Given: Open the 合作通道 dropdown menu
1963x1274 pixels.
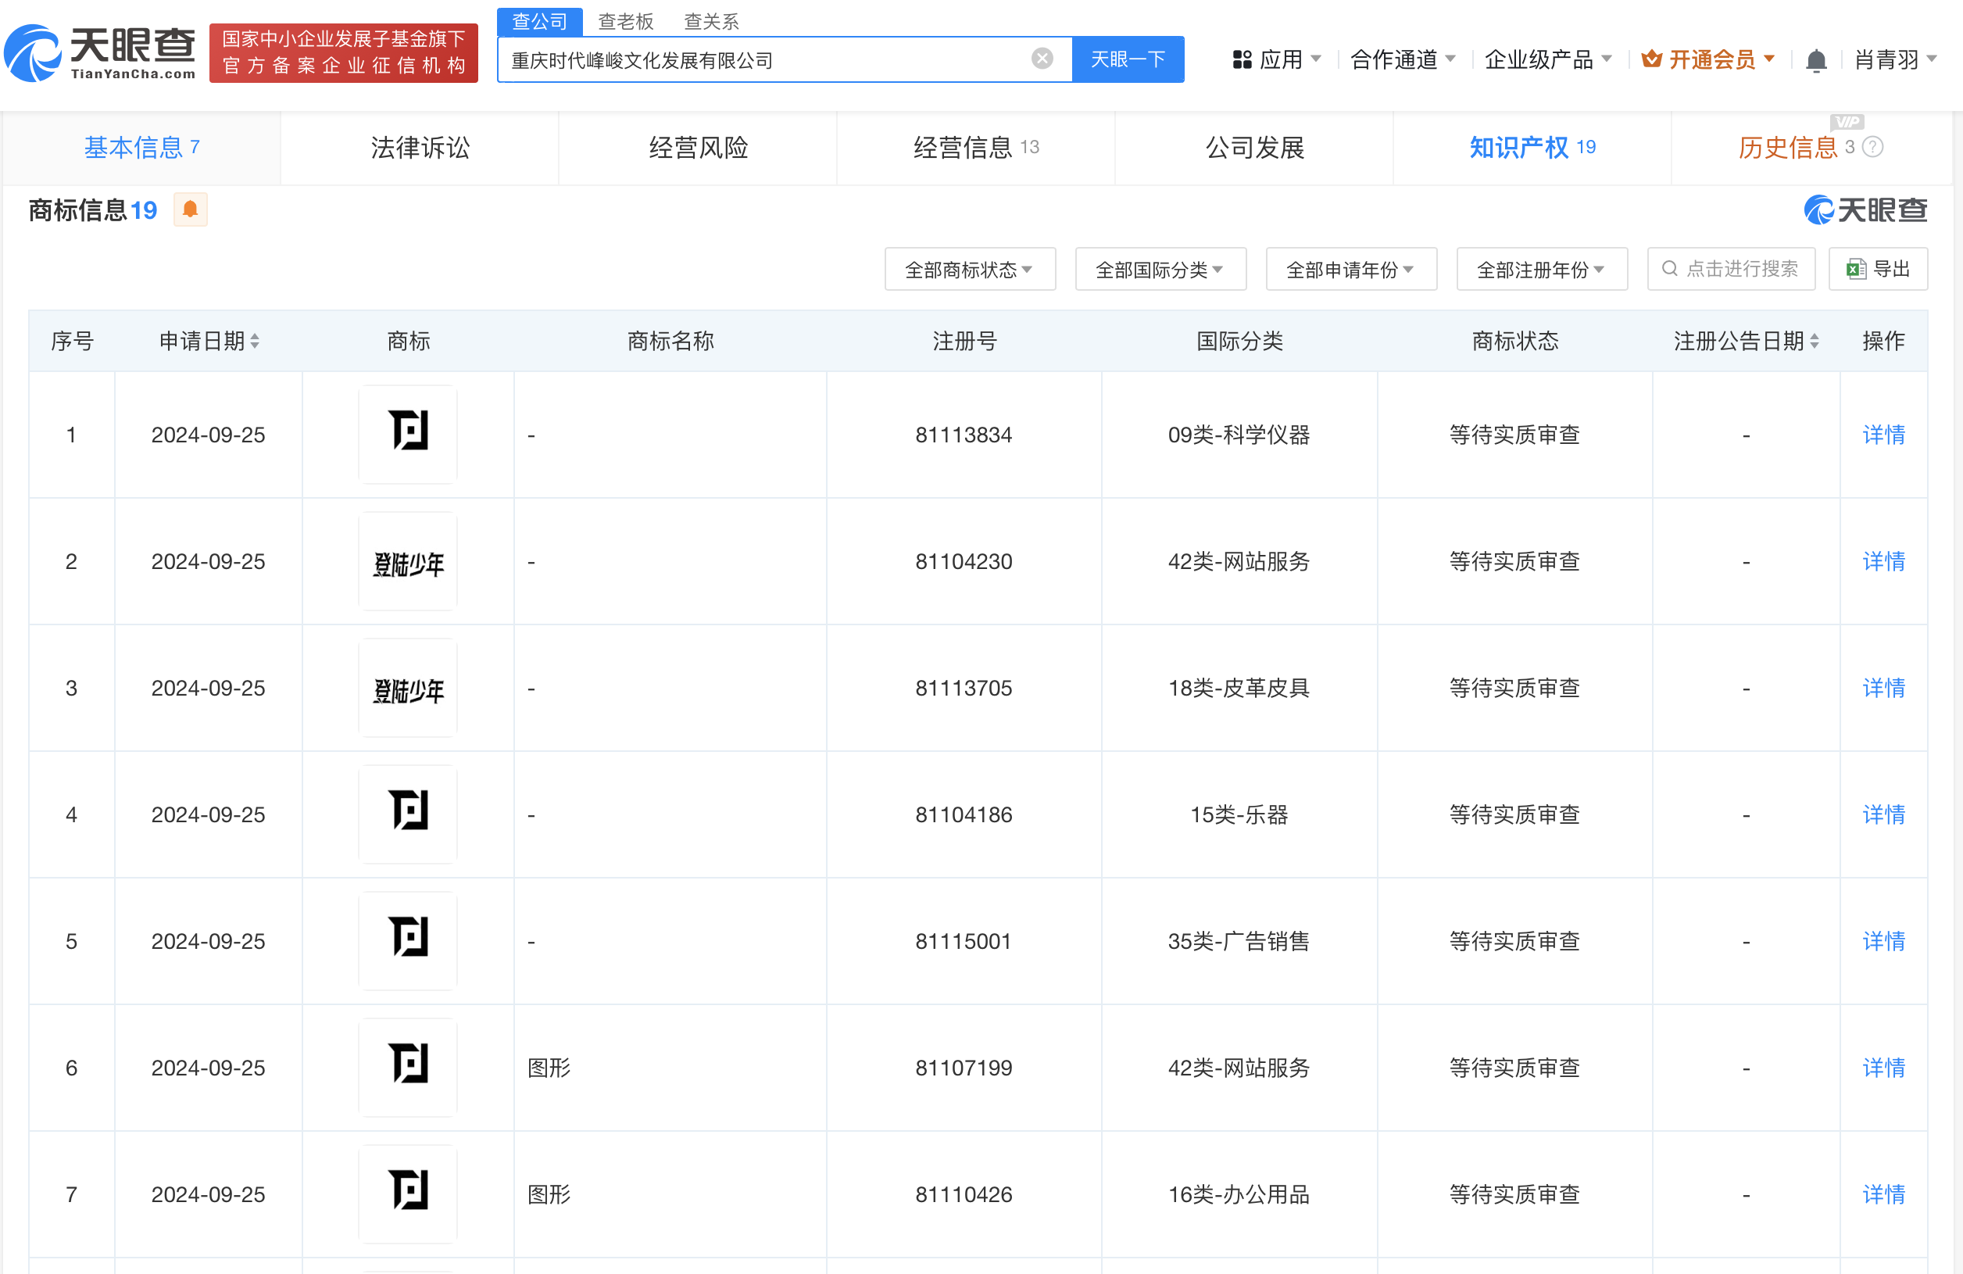Looking at the screenshot, I should click(1402, 59).
